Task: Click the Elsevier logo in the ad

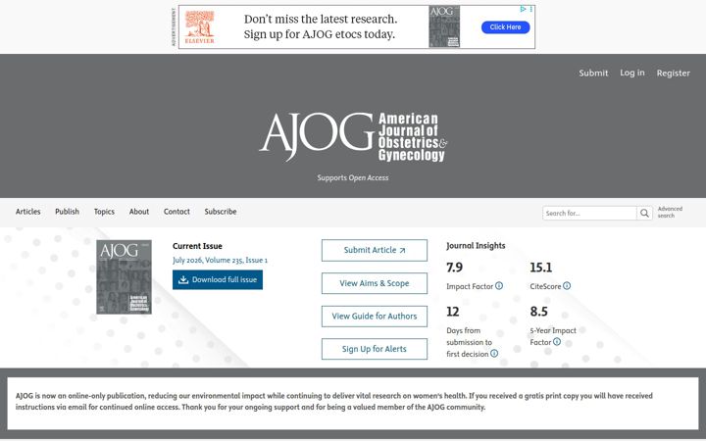Action: coord(199,26)
